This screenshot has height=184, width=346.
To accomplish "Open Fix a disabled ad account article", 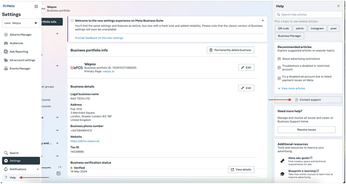I will click(x=306, y=78).
